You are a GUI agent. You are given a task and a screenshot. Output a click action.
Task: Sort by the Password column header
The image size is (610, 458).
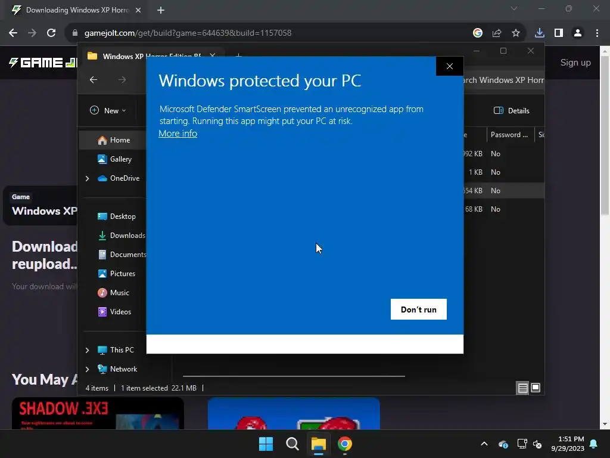point(510,135)
